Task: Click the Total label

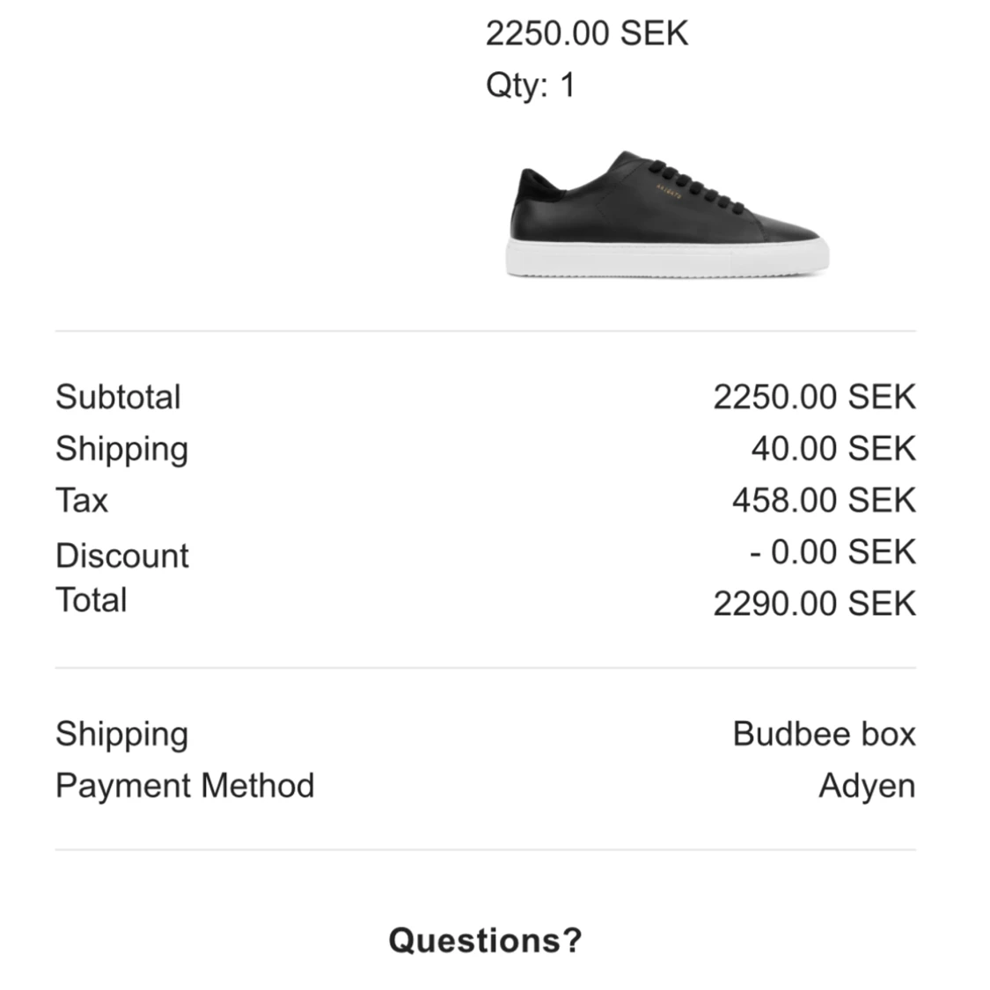Action: pyautogui.click(x=92, y=600)
